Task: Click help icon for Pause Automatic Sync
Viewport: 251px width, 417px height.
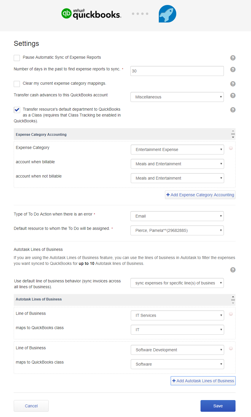Action: [233, 58]
